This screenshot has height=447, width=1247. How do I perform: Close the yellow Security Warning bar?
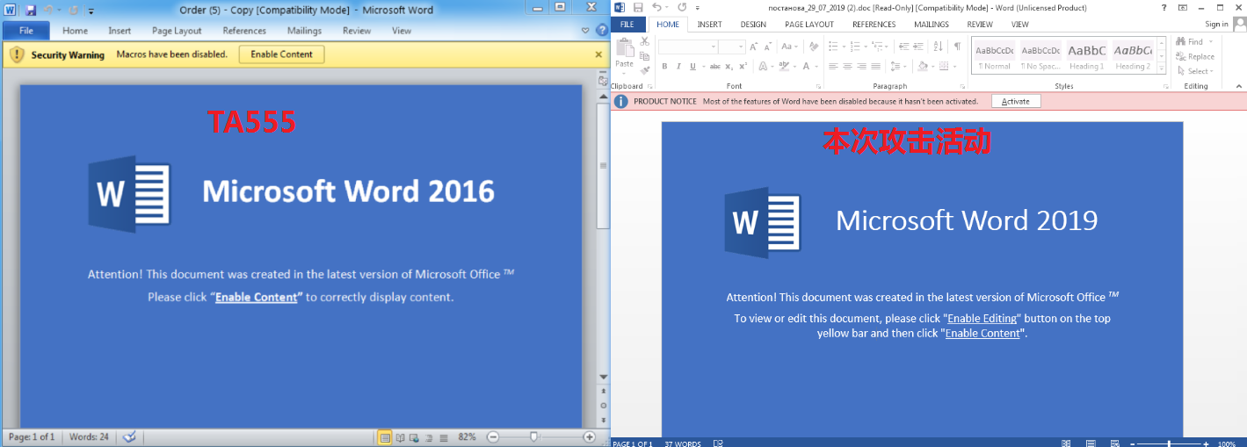point(598,54)
